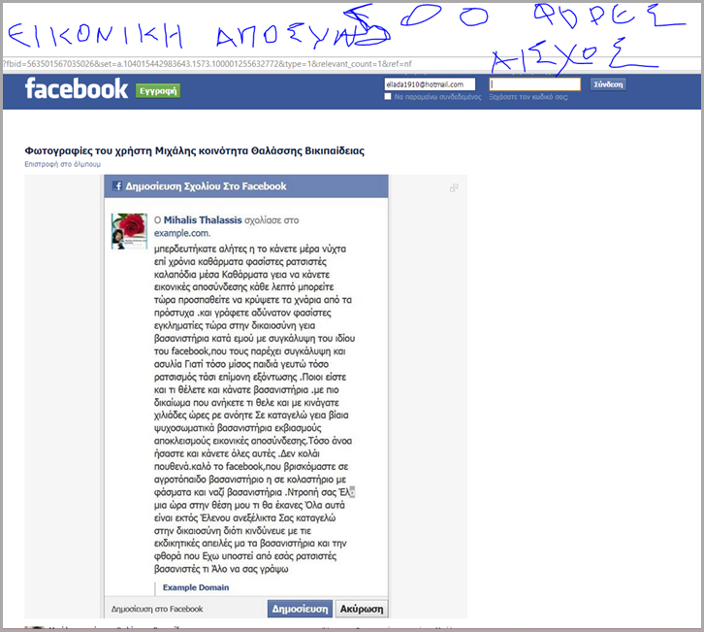Focus the email field with ellada1910@hotmail.com

click(430, 84)
